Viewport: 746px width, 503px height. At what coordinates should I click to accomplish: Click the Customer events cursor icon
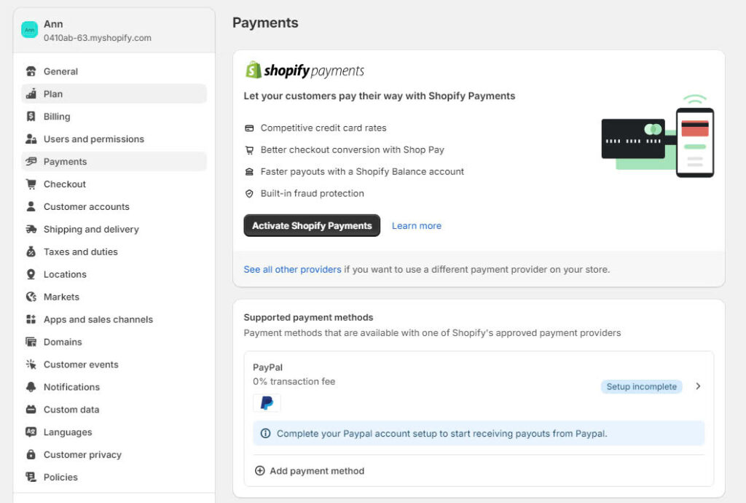point(31,364)
